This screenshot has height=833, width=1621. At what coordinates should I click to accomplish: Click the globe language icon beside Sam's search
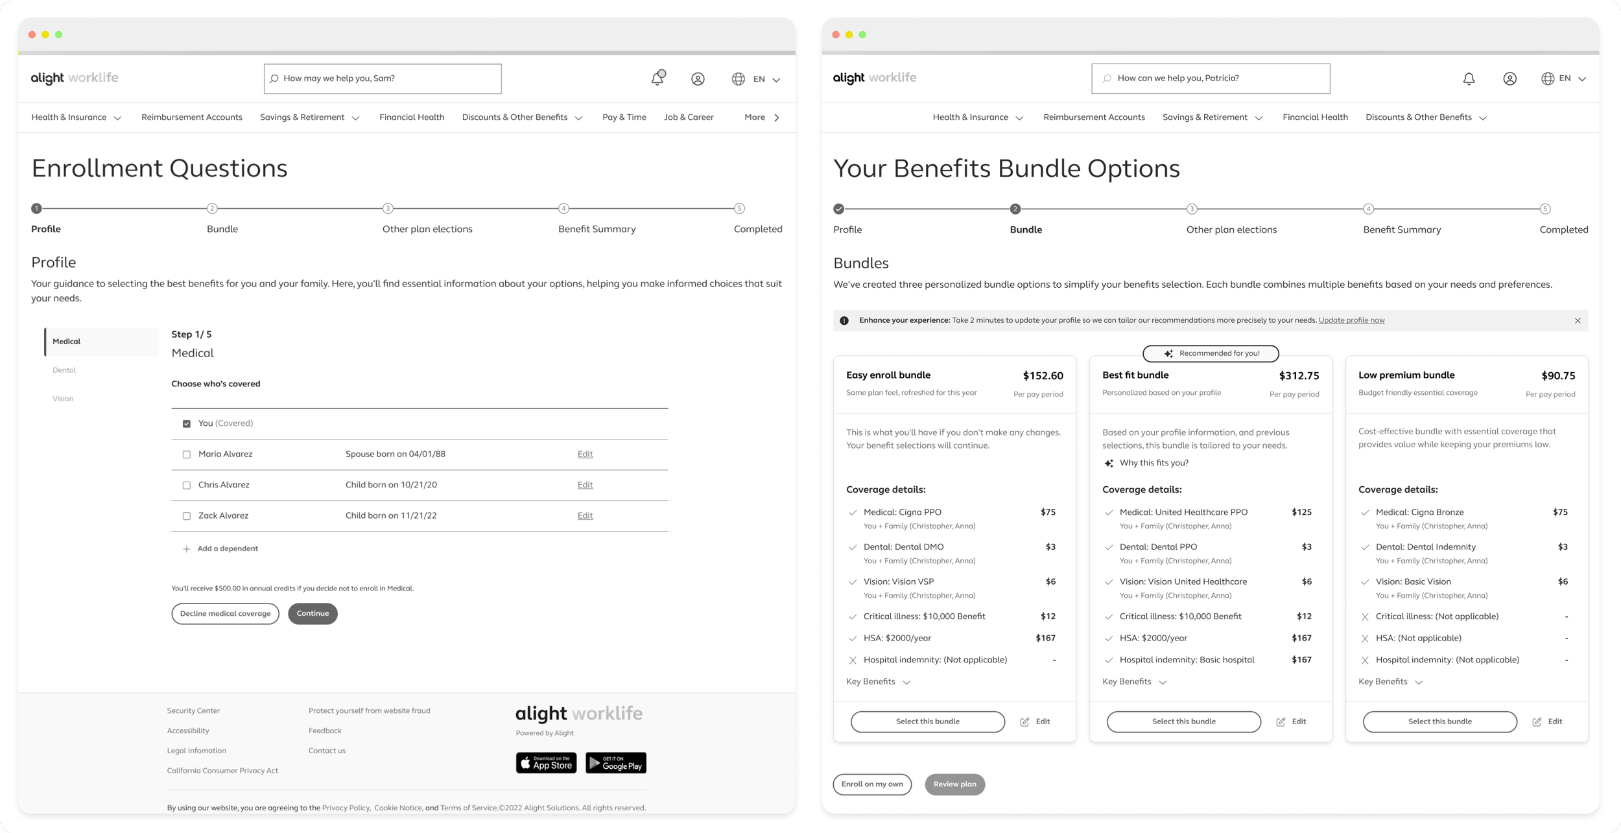pos(738,78)
